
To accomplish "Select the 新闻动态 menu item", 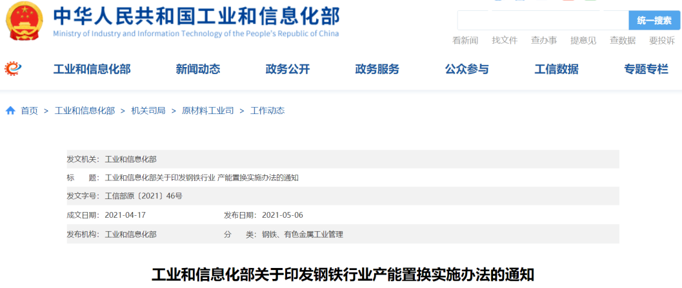I will click(x=198, y=69).
